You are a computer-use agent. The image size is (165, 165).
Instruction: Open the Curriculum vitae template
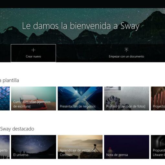[x=34, y=98]
